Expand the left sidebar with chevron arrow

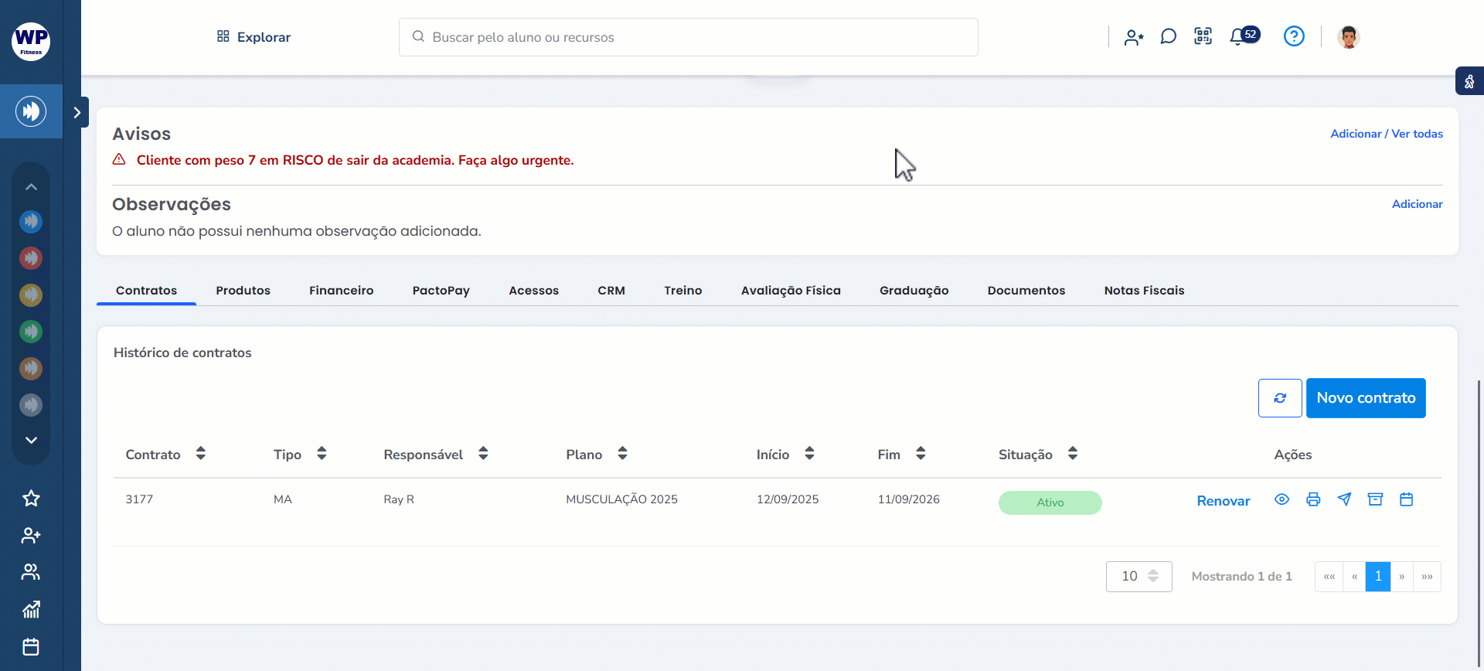[77, 113]
